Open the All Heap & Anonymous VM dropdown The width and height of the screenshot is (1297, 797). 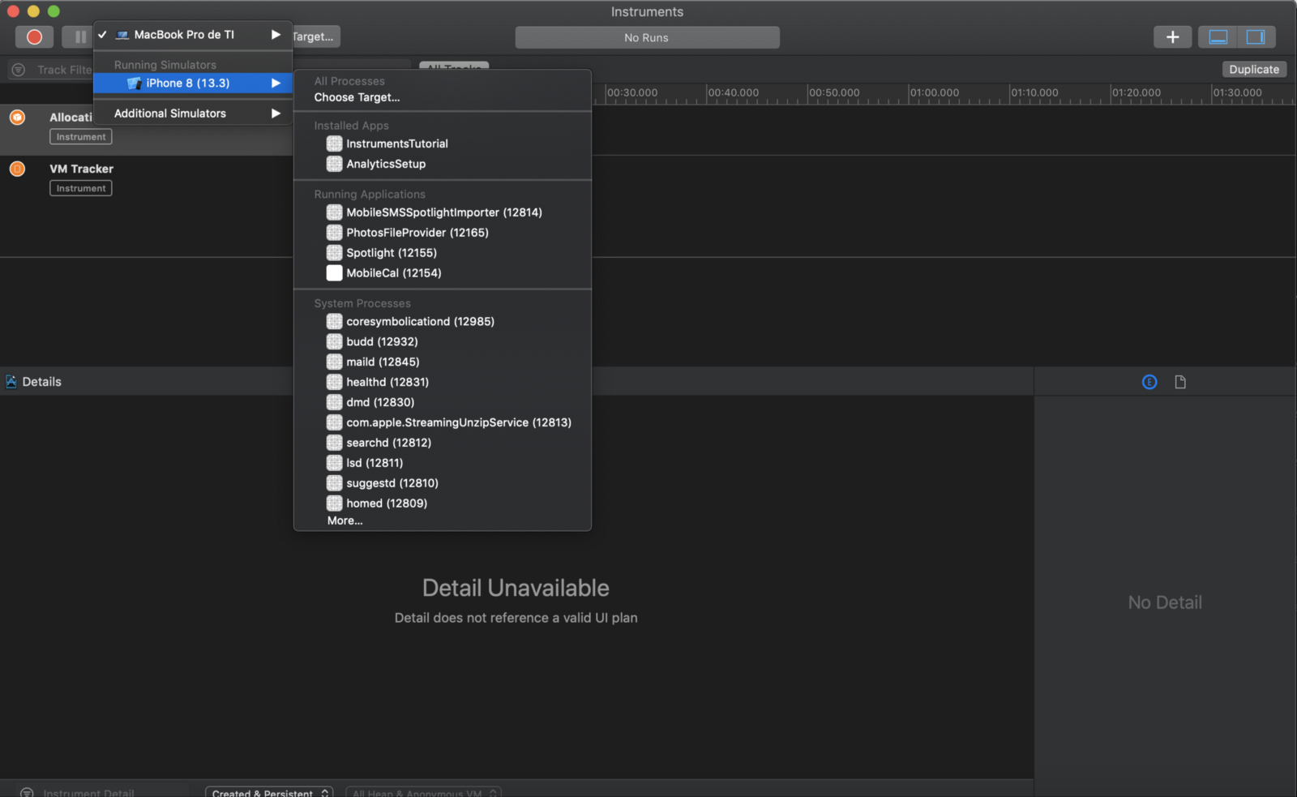(x=423, y=792)
